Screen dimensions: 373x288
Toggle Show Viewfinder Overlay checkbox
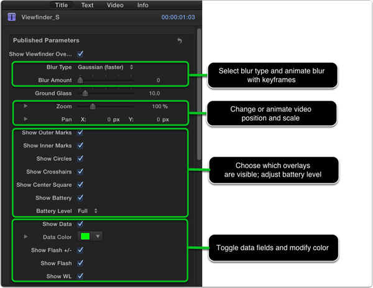click(x=80, y=53)
